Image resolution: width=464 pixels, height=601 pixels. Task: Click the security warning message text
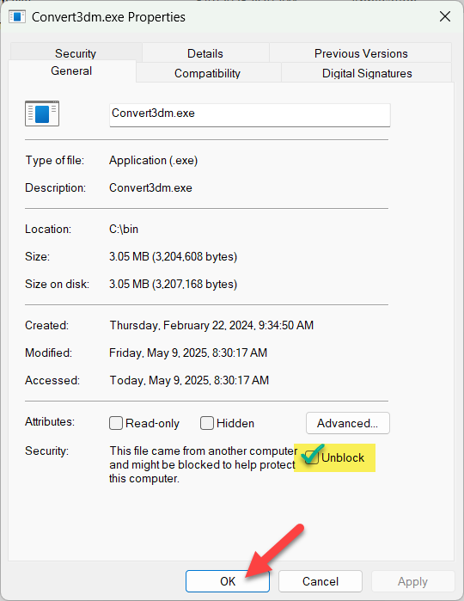pos(203,464)
